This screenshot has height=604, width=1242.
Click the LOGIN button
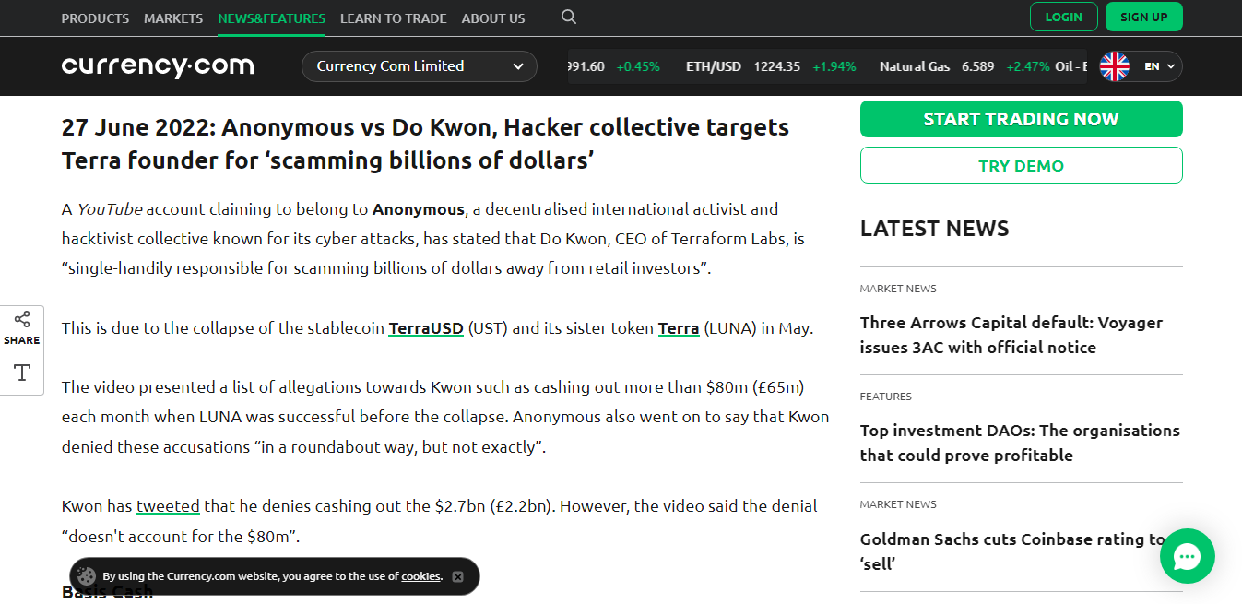(x=1064, y=17)
